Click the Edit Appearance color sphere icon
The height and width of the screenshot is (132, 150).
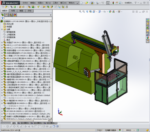coord(110,12)
